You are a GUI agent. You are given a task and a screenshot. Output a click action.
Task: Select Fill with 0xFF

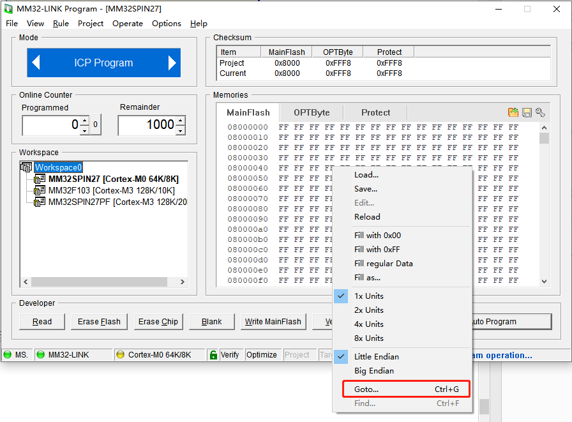pos(402,250)
